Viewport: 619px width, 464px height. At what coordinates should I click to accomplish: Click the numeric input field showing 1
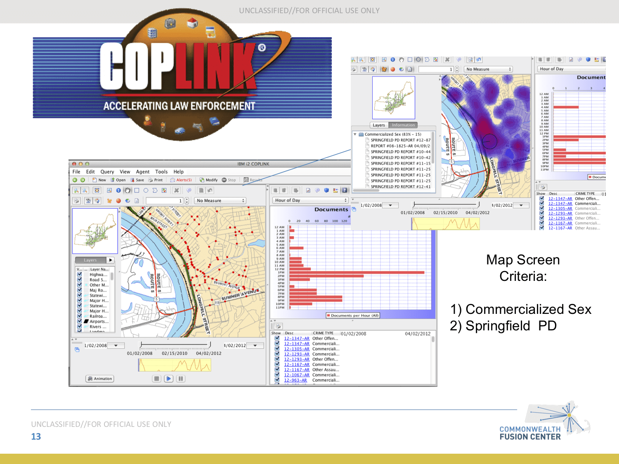(x=165, y=200)
